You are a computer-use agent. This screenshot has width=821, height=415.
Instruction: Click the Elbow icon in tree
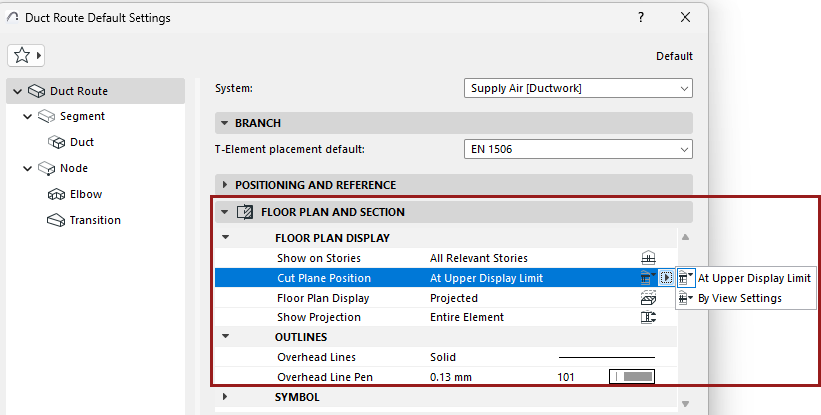click(56, 194)
